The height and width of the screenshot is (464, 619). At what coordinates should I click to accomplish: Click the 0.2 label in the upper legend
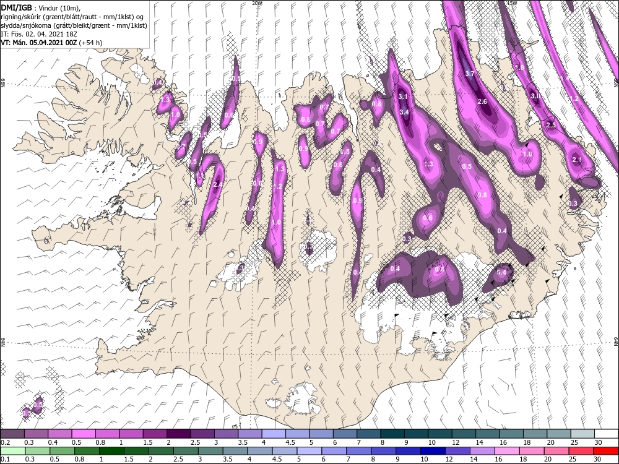[x=5, y=442]
